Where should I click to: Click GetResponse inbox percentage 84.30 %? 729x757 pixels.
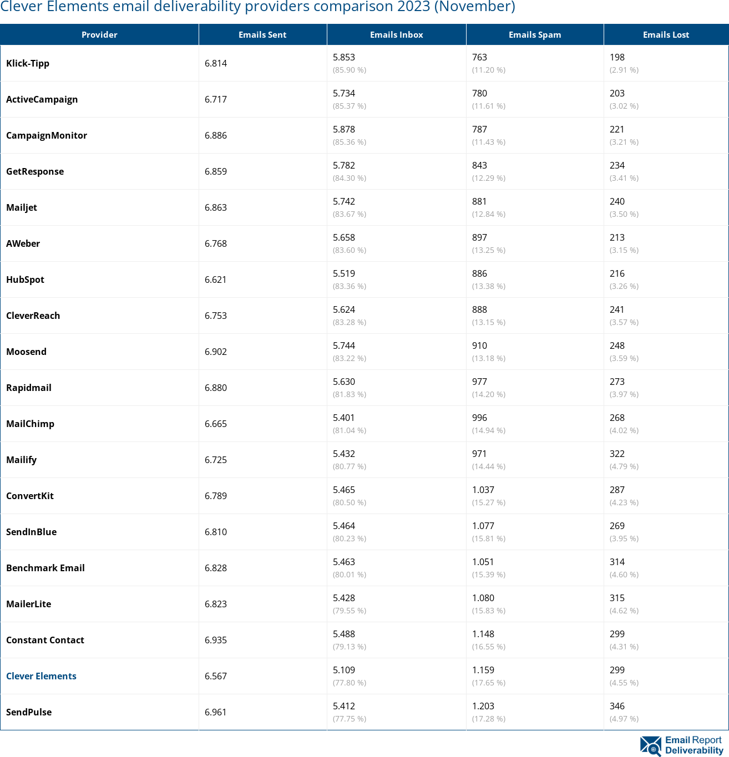tap(350, 178)
